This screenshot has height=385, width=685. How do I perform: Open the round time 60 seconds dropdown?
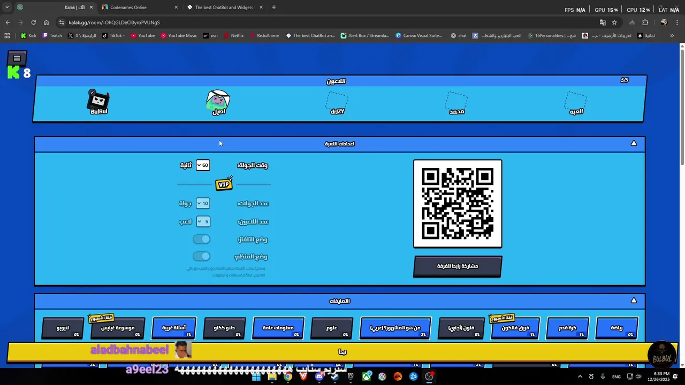pos(202,165)
